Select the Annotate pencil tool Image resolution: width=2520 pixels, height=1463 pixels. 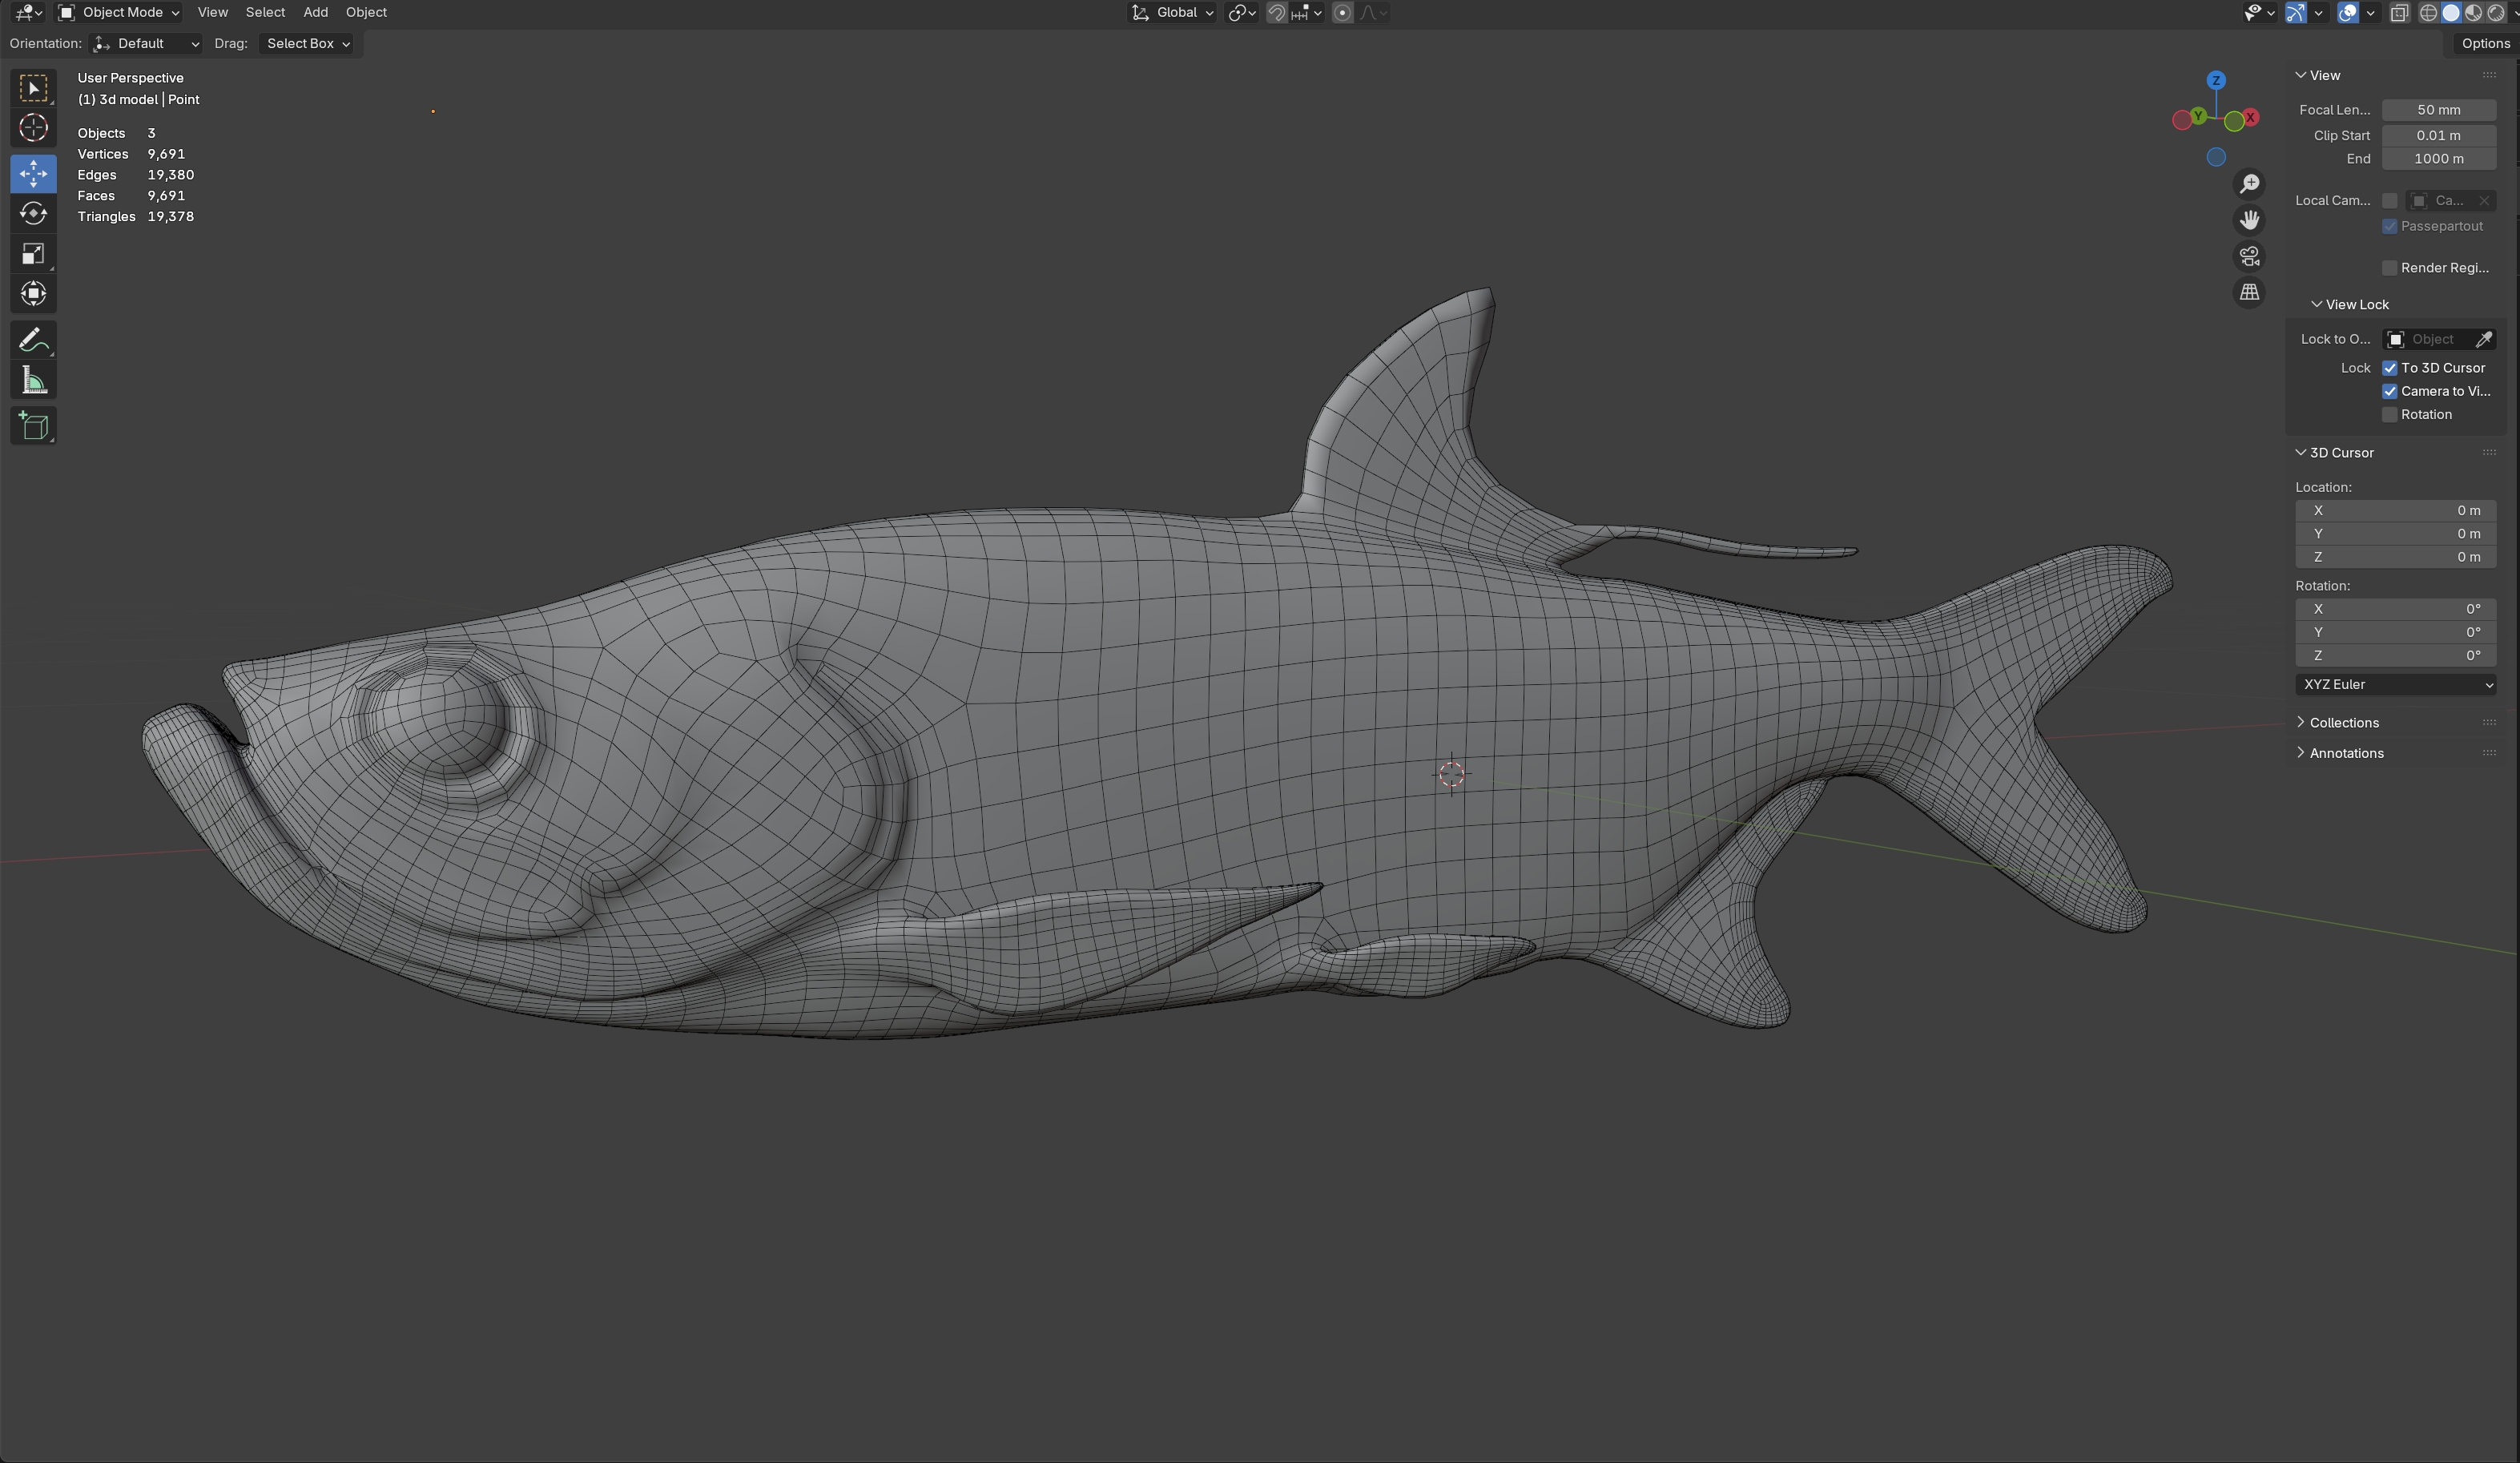tap(33, 340)
